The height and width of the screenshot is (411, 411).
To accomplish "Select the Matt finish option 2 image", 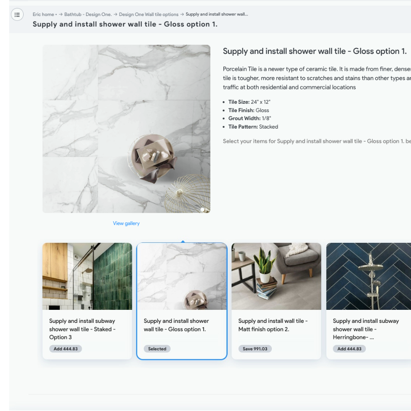I will 276,276.
